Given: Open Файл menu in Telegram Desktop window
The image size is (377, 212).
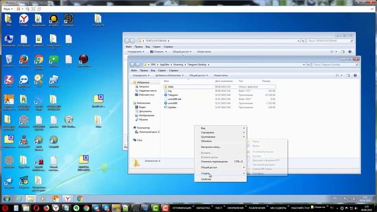Looking at the screenshot, I should pyautogui.click(x=134, y=71).
